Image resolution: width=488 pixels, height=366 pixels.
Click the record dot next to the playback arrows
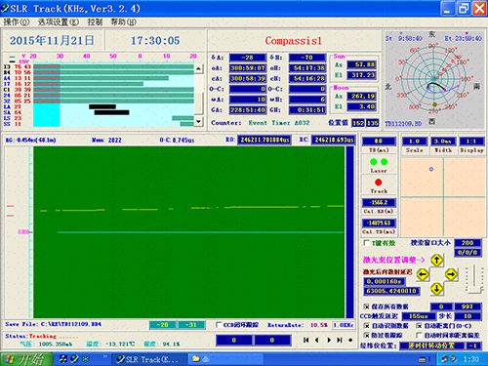click(x=350, y=340)
